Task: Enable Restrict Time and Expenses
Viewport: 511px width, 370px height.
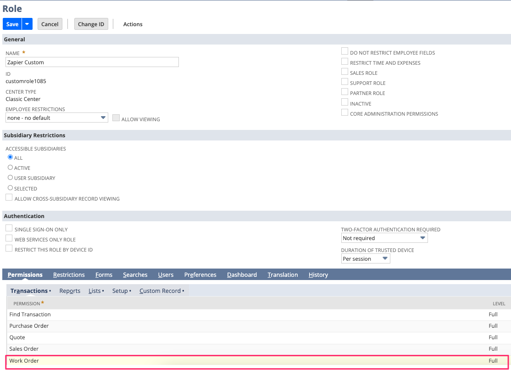Action: coord(344,61)
